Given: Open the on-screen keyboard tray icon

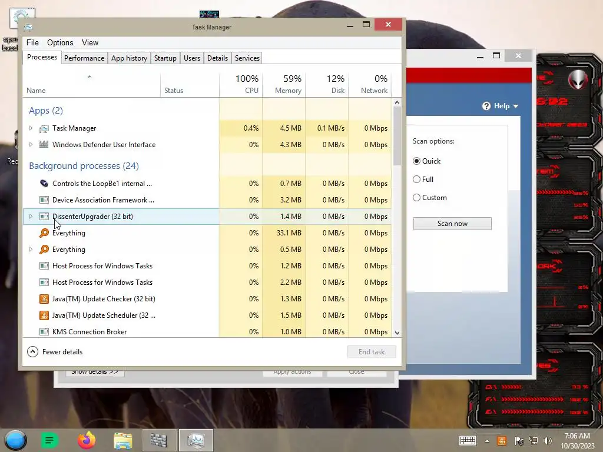Looking at the screenshot, I should click(468, 440).
